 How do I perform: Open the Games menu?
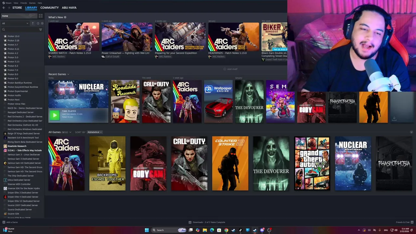pyautogui.click(x=32, y=3)
